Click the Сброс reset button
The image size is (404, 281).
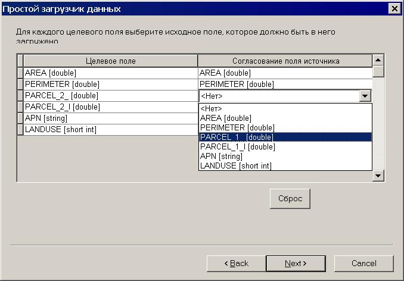290,199
